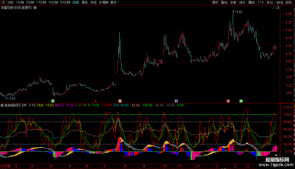This screenshot has width=295, height=169.
Task: Switch to the 周线 weekly tab
Action: [x=85, y=2]
